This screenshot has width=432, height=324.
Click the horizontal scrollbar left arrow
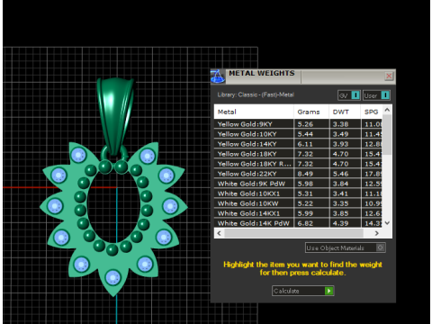click(219, 233)
